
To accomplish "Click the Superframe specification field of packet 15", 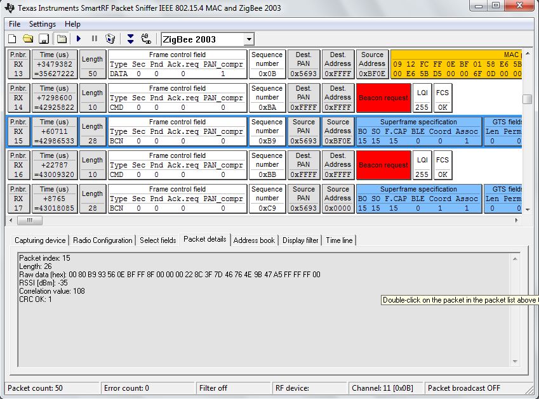I will tap(419, 131).
